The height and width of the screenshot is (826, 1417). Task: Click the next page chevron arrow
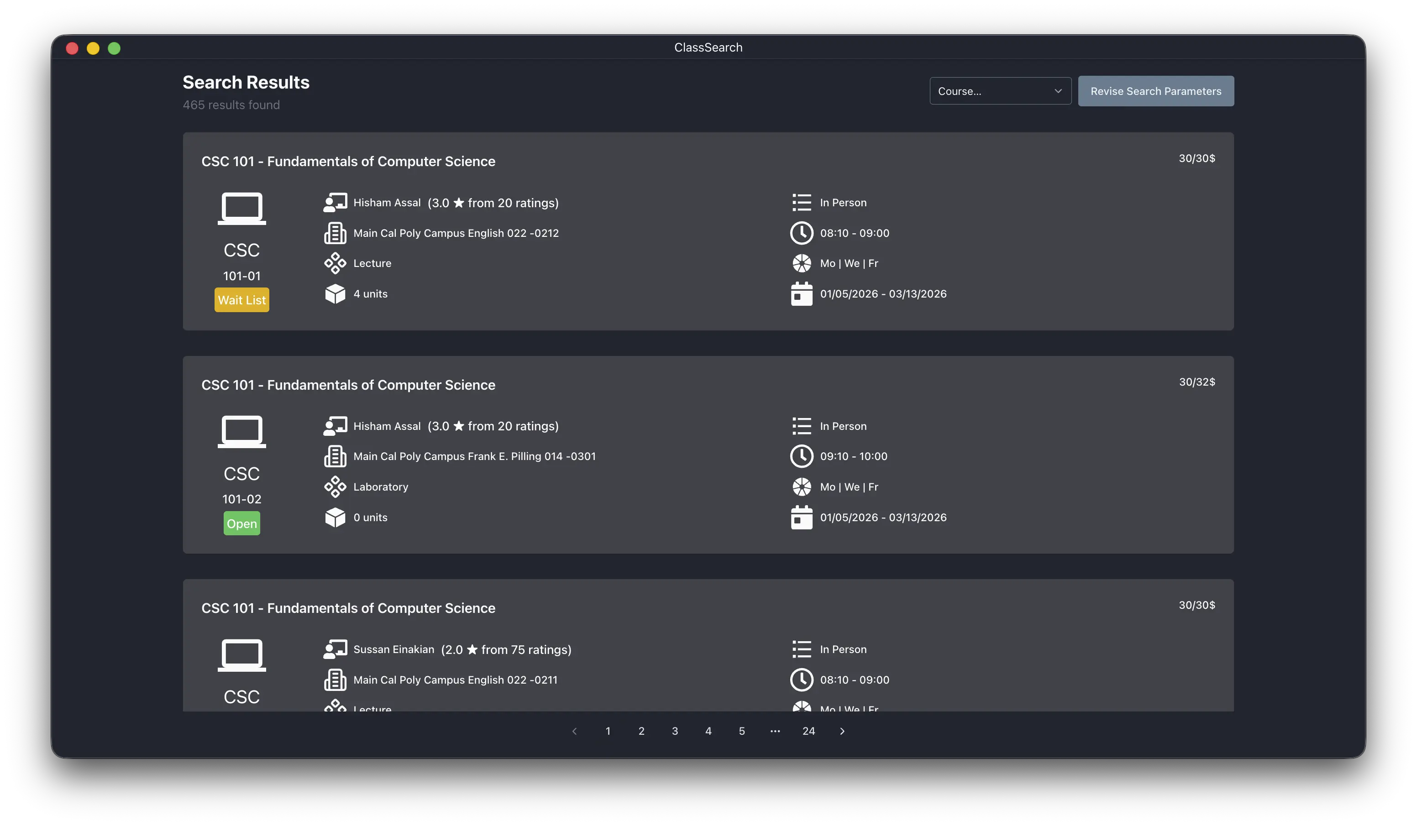point(842,731)
